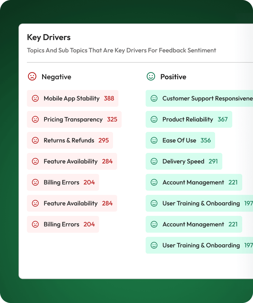
Task: Click the 388 count on Mobile App Stability
Action: pos(109,98)
